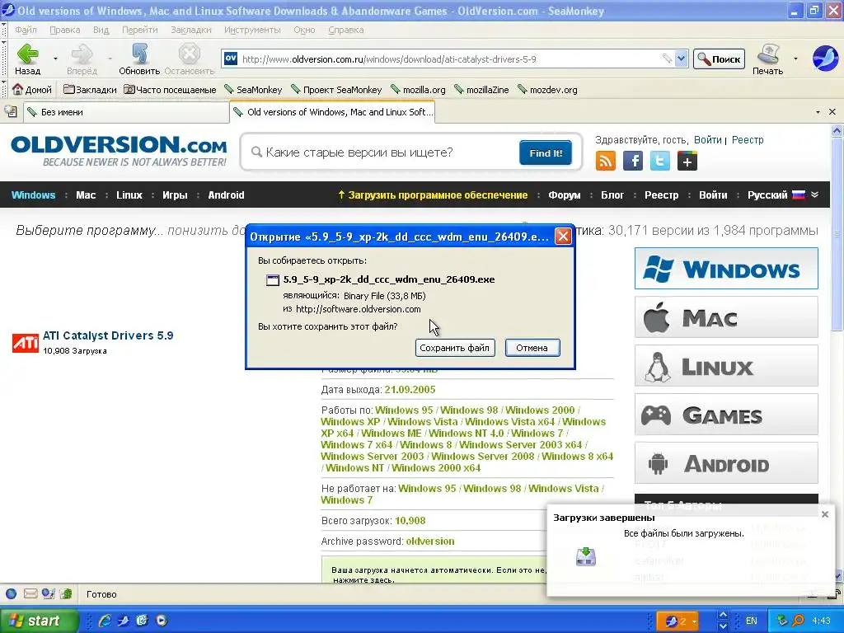The height and width of the screenshot is (633, 844).
Task: Close the current tab with the X button
Action: click(x=832, y=112)
